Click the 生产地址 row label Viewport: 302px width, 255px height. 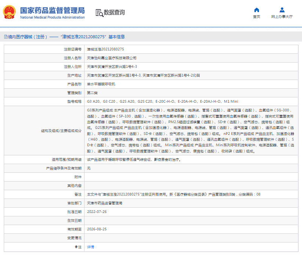[x=74, y=75]
